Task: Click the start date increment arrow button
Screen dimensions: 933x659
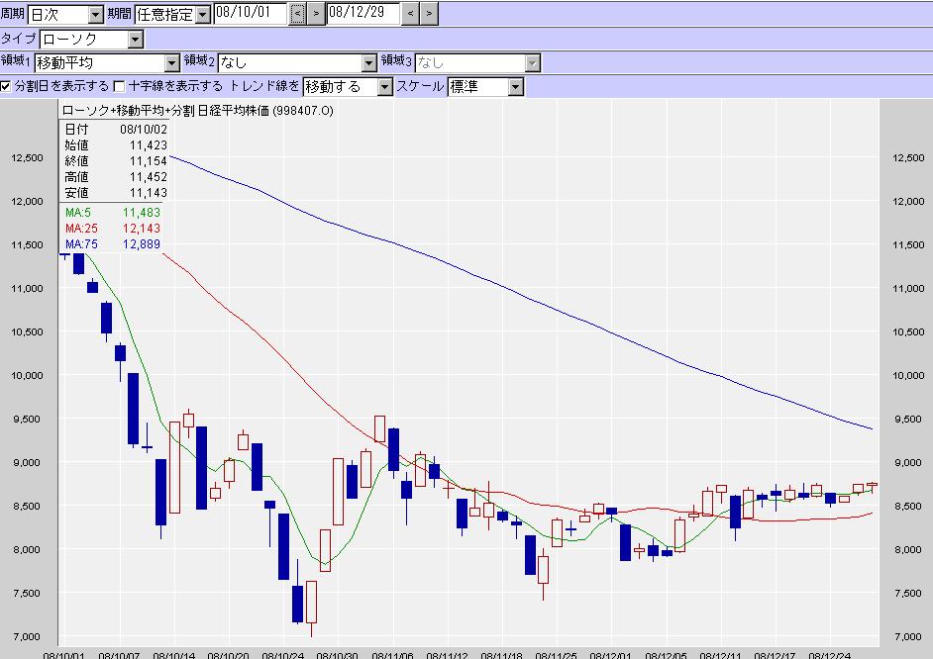Action: click(x=315, y=14)
